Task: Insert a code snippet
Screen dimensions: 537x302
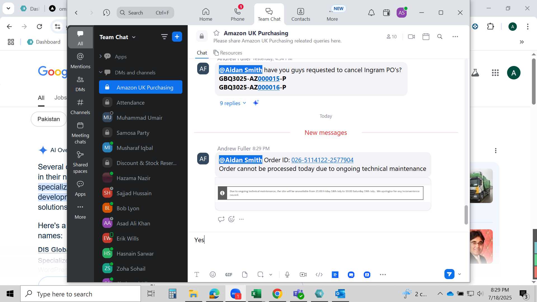Action: pos(319,274)
